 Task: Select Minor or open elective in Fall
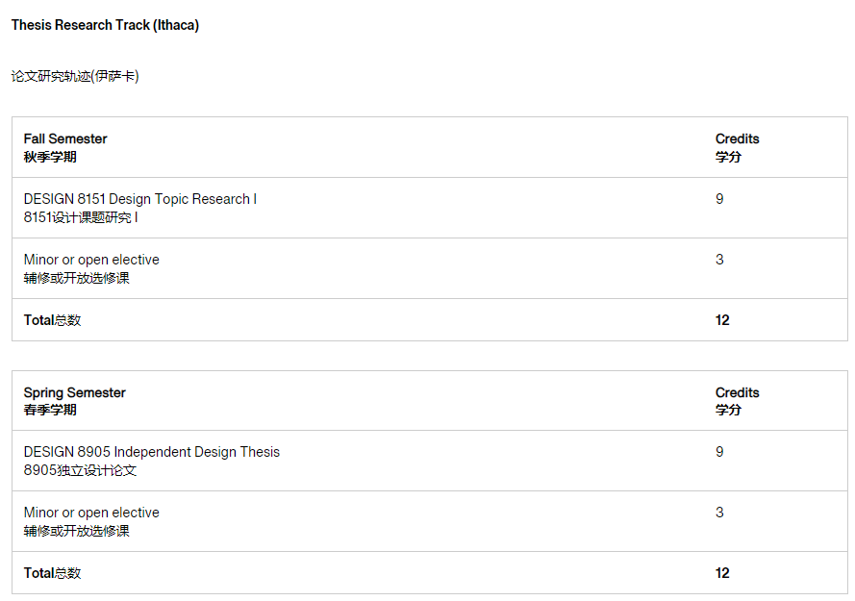pos(91,260)
